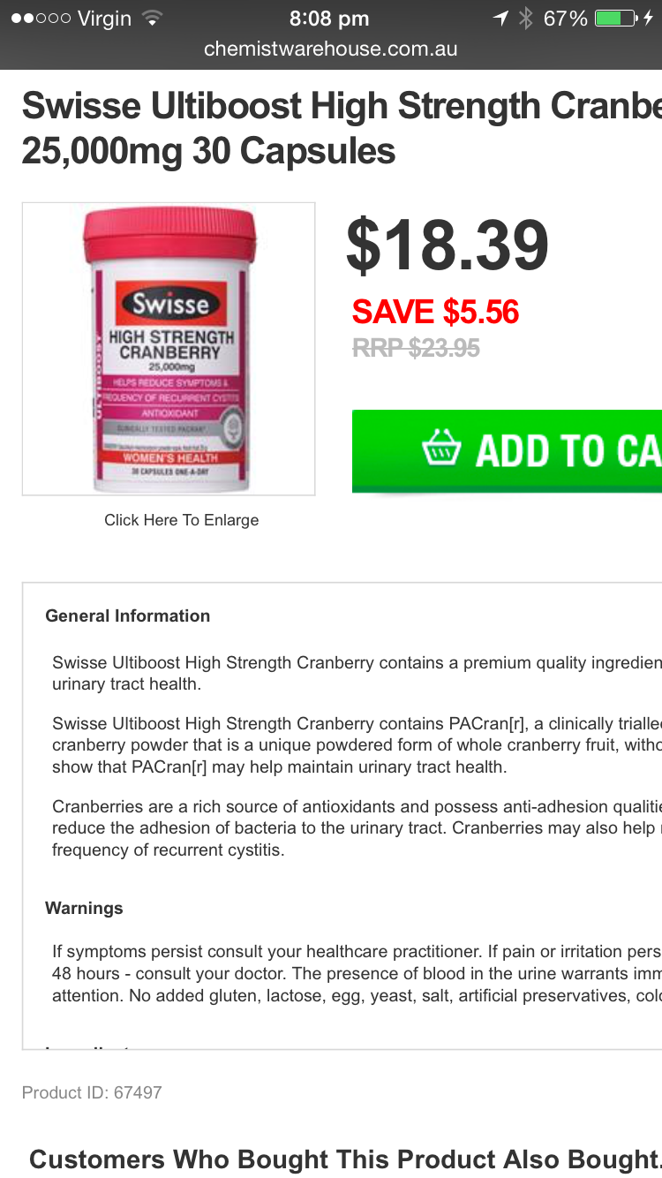Viewport: 662px width, 1178px height.
Task: Tap the location arrow status icon
Action: (x=500, y=18)
